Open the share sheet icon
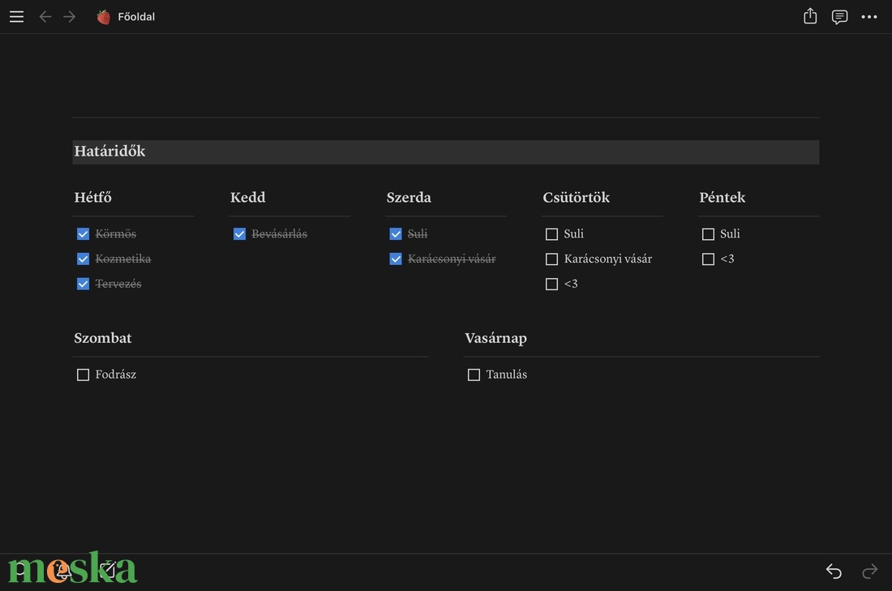This screenshot has width=892, height=591. [x=810, y=16]
